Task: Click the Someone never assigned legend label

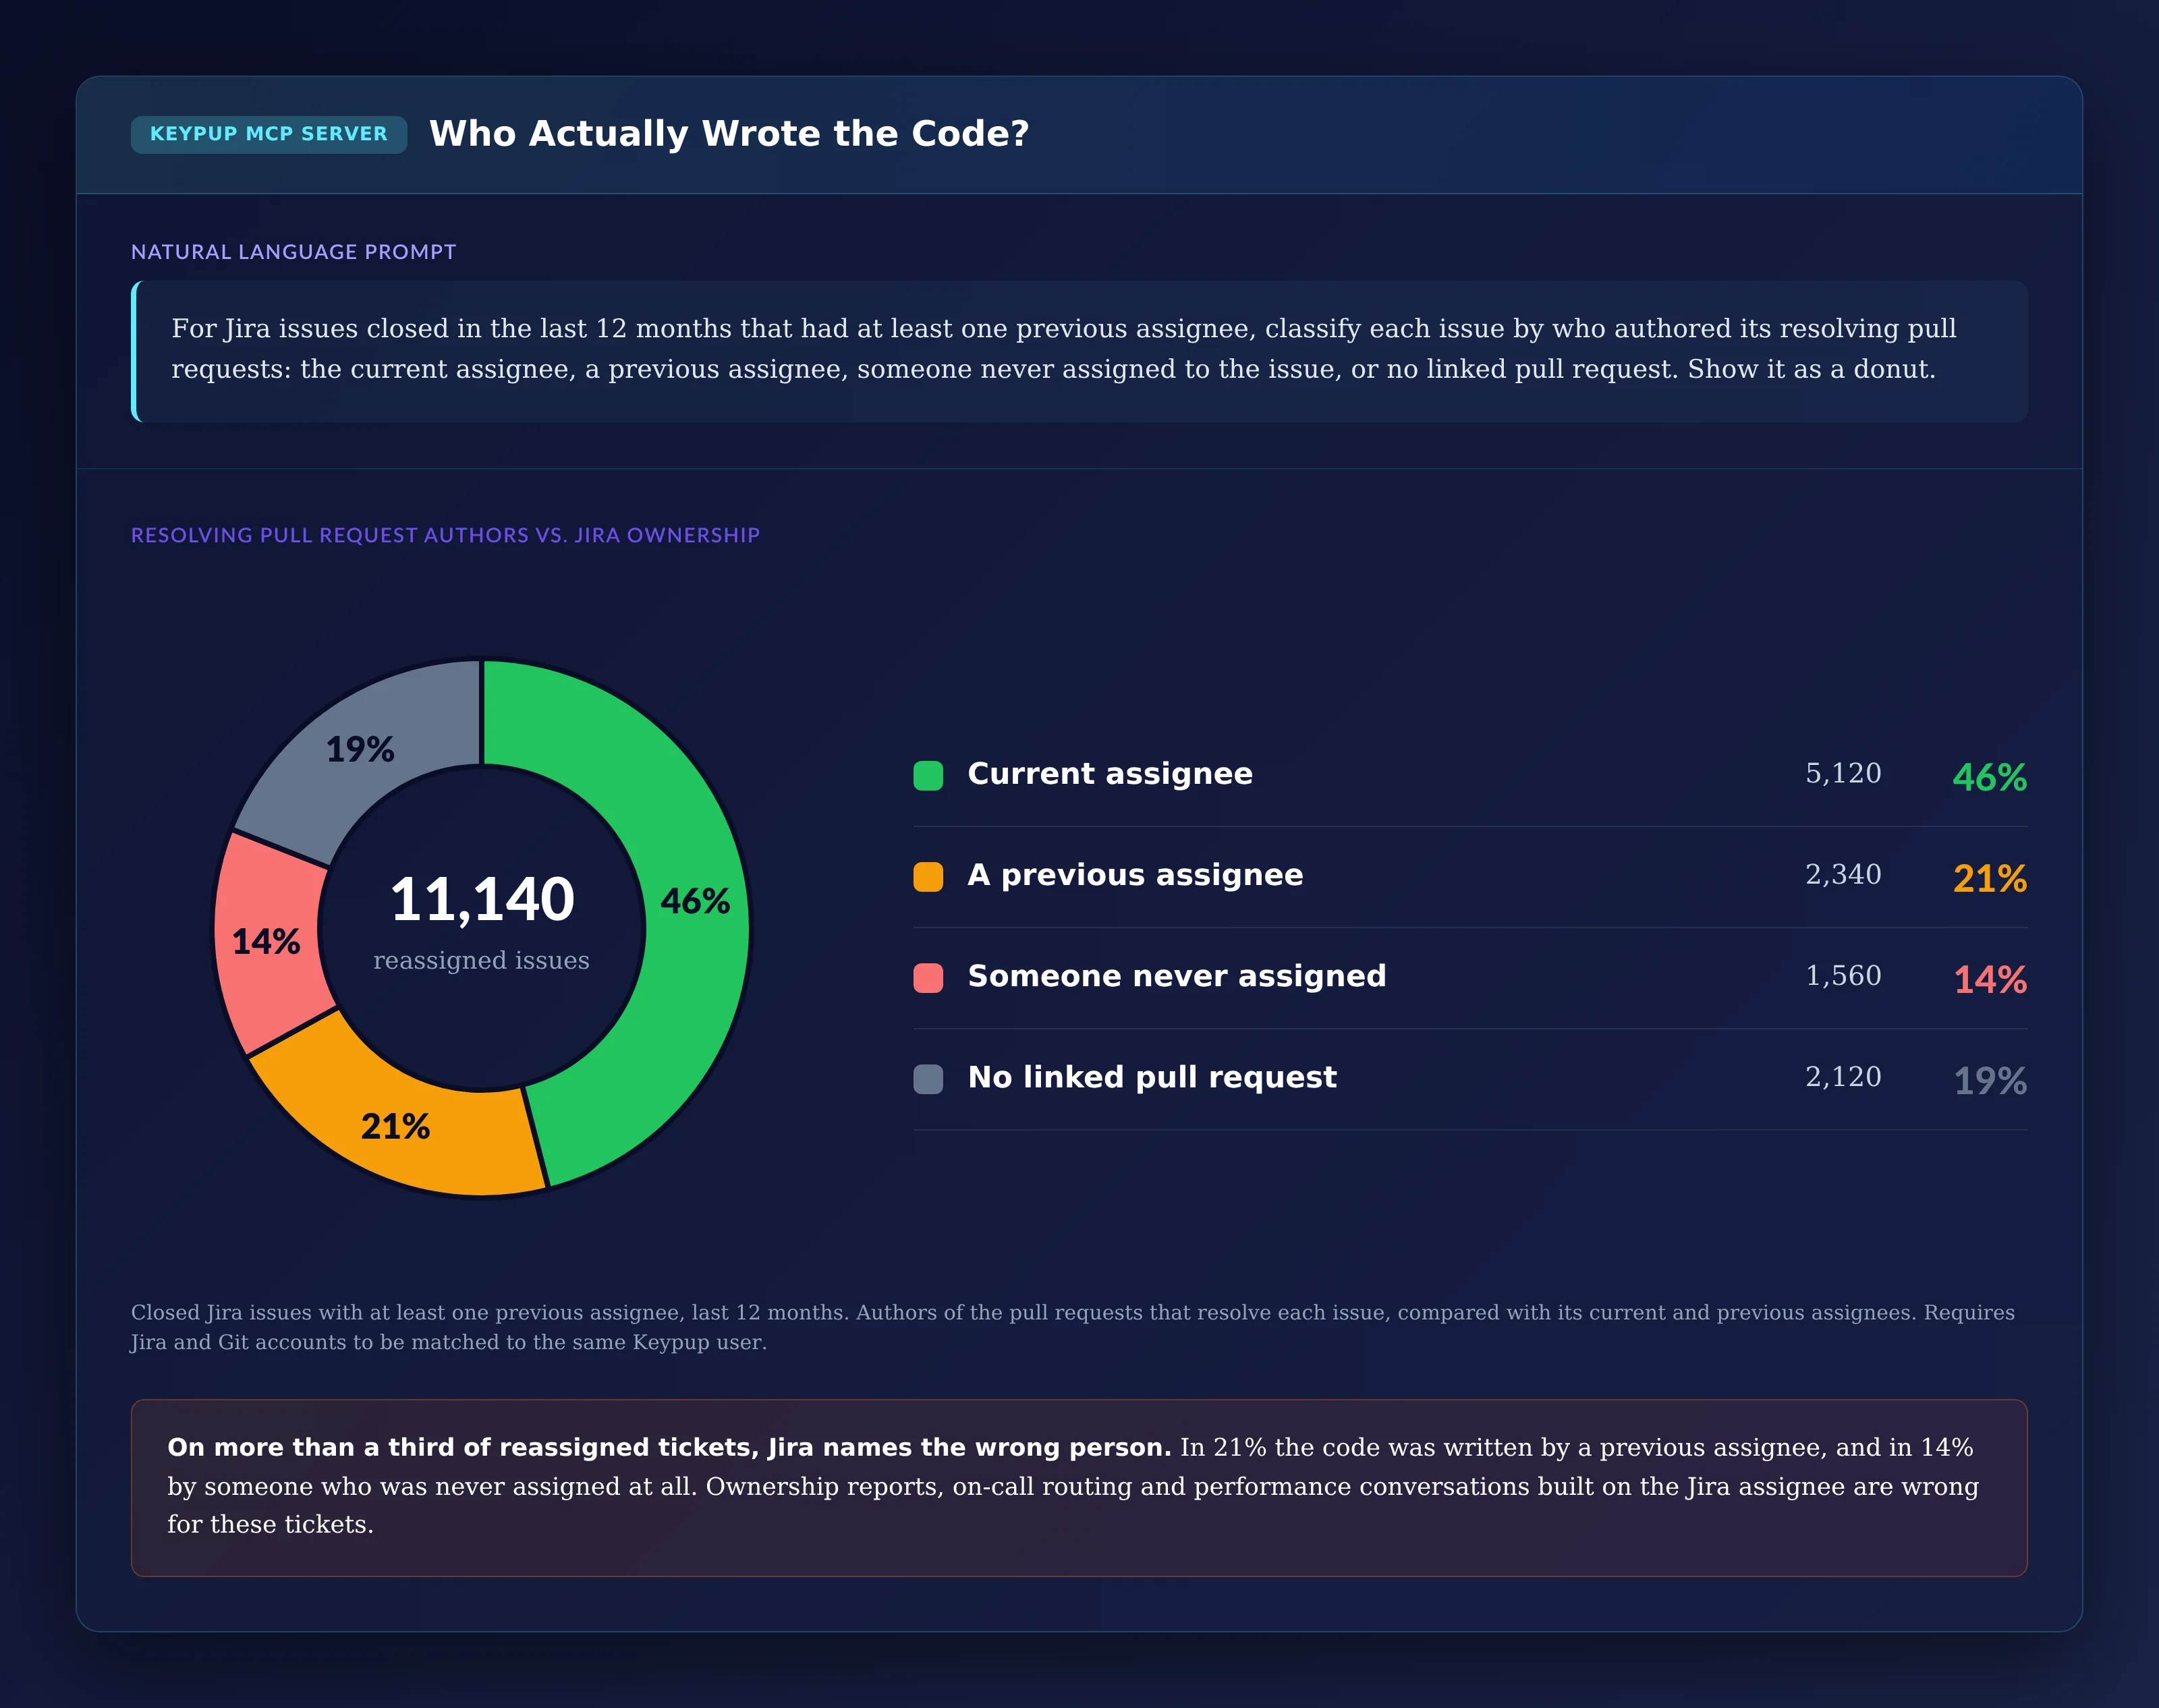Action: 1177,976
